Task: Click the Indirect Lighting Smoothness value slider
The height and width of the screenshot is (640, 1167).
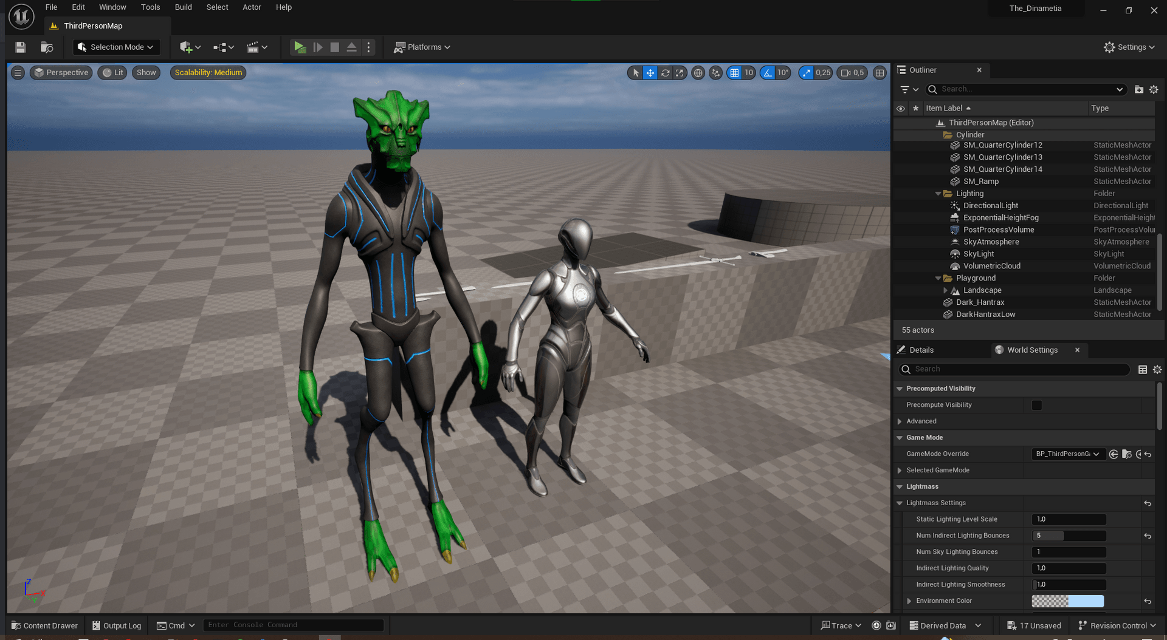Action: point(1069,585)
